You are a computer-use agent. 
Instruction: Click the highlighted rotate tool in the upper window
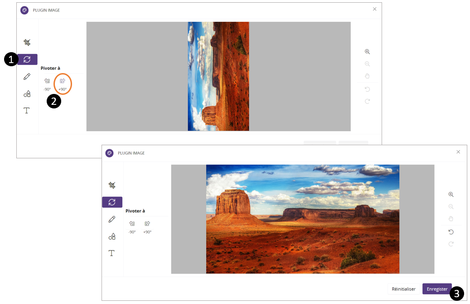click(27, 59)
